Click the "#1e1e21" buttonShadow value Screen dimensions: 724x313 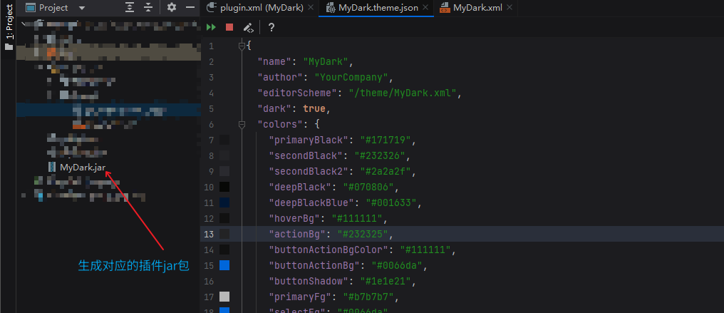tap(385, 281)
